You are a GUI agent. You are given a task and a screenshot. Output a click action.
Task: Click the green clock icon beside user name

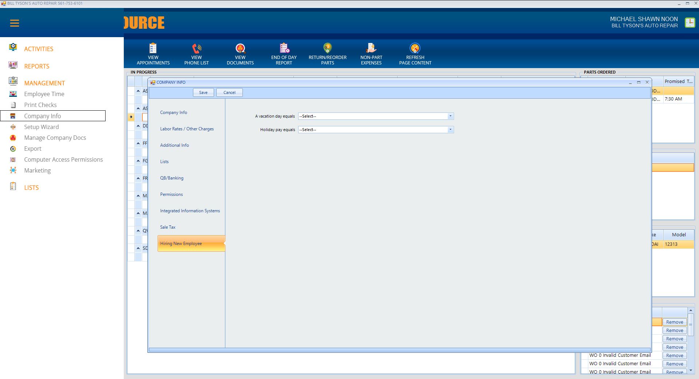[690, 23]
